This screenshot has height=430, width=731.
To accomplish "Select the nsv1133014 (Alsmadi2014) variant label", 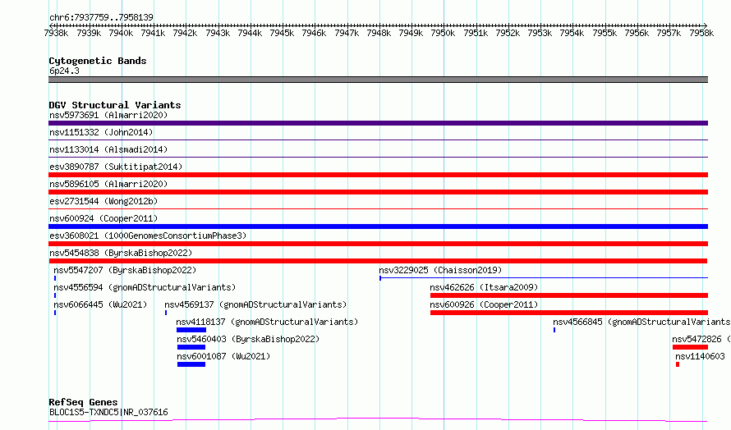I will tap(108, 149).
